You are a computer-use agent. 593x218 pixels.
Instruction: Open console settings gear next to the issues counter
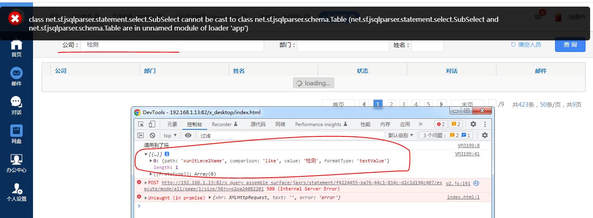(x=485, y=135)
